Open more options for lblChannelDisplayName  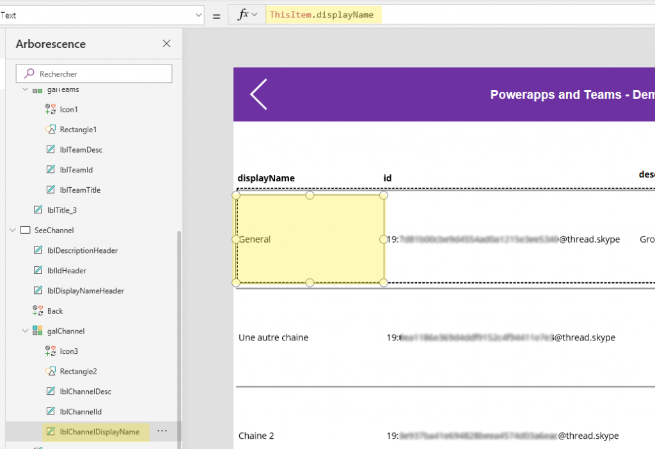[162, 431]
